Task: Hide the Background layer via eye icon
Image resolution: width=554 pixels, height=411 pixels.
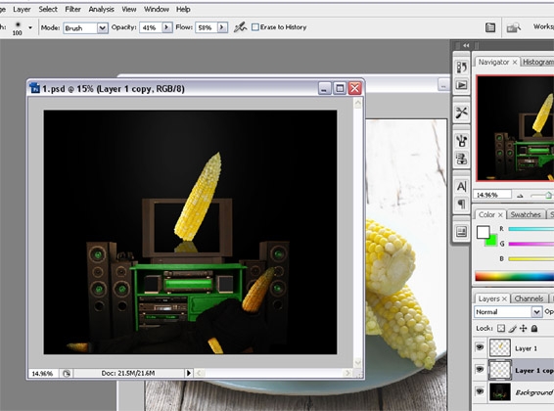Action: point(480,391)
